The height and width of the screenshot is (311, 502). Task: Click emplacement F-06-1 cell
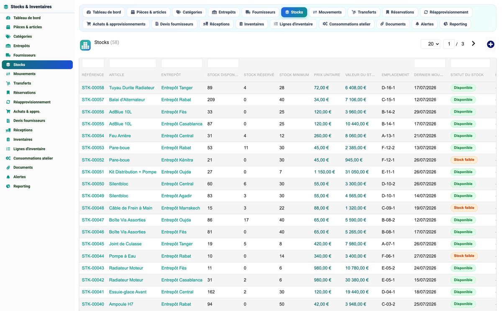coord(388,256)
